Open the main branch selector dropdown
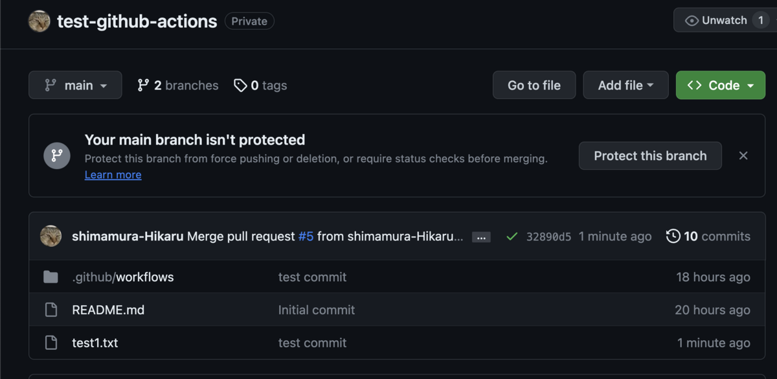The width and height of the screenshot is (777, 379). [75, 85]
